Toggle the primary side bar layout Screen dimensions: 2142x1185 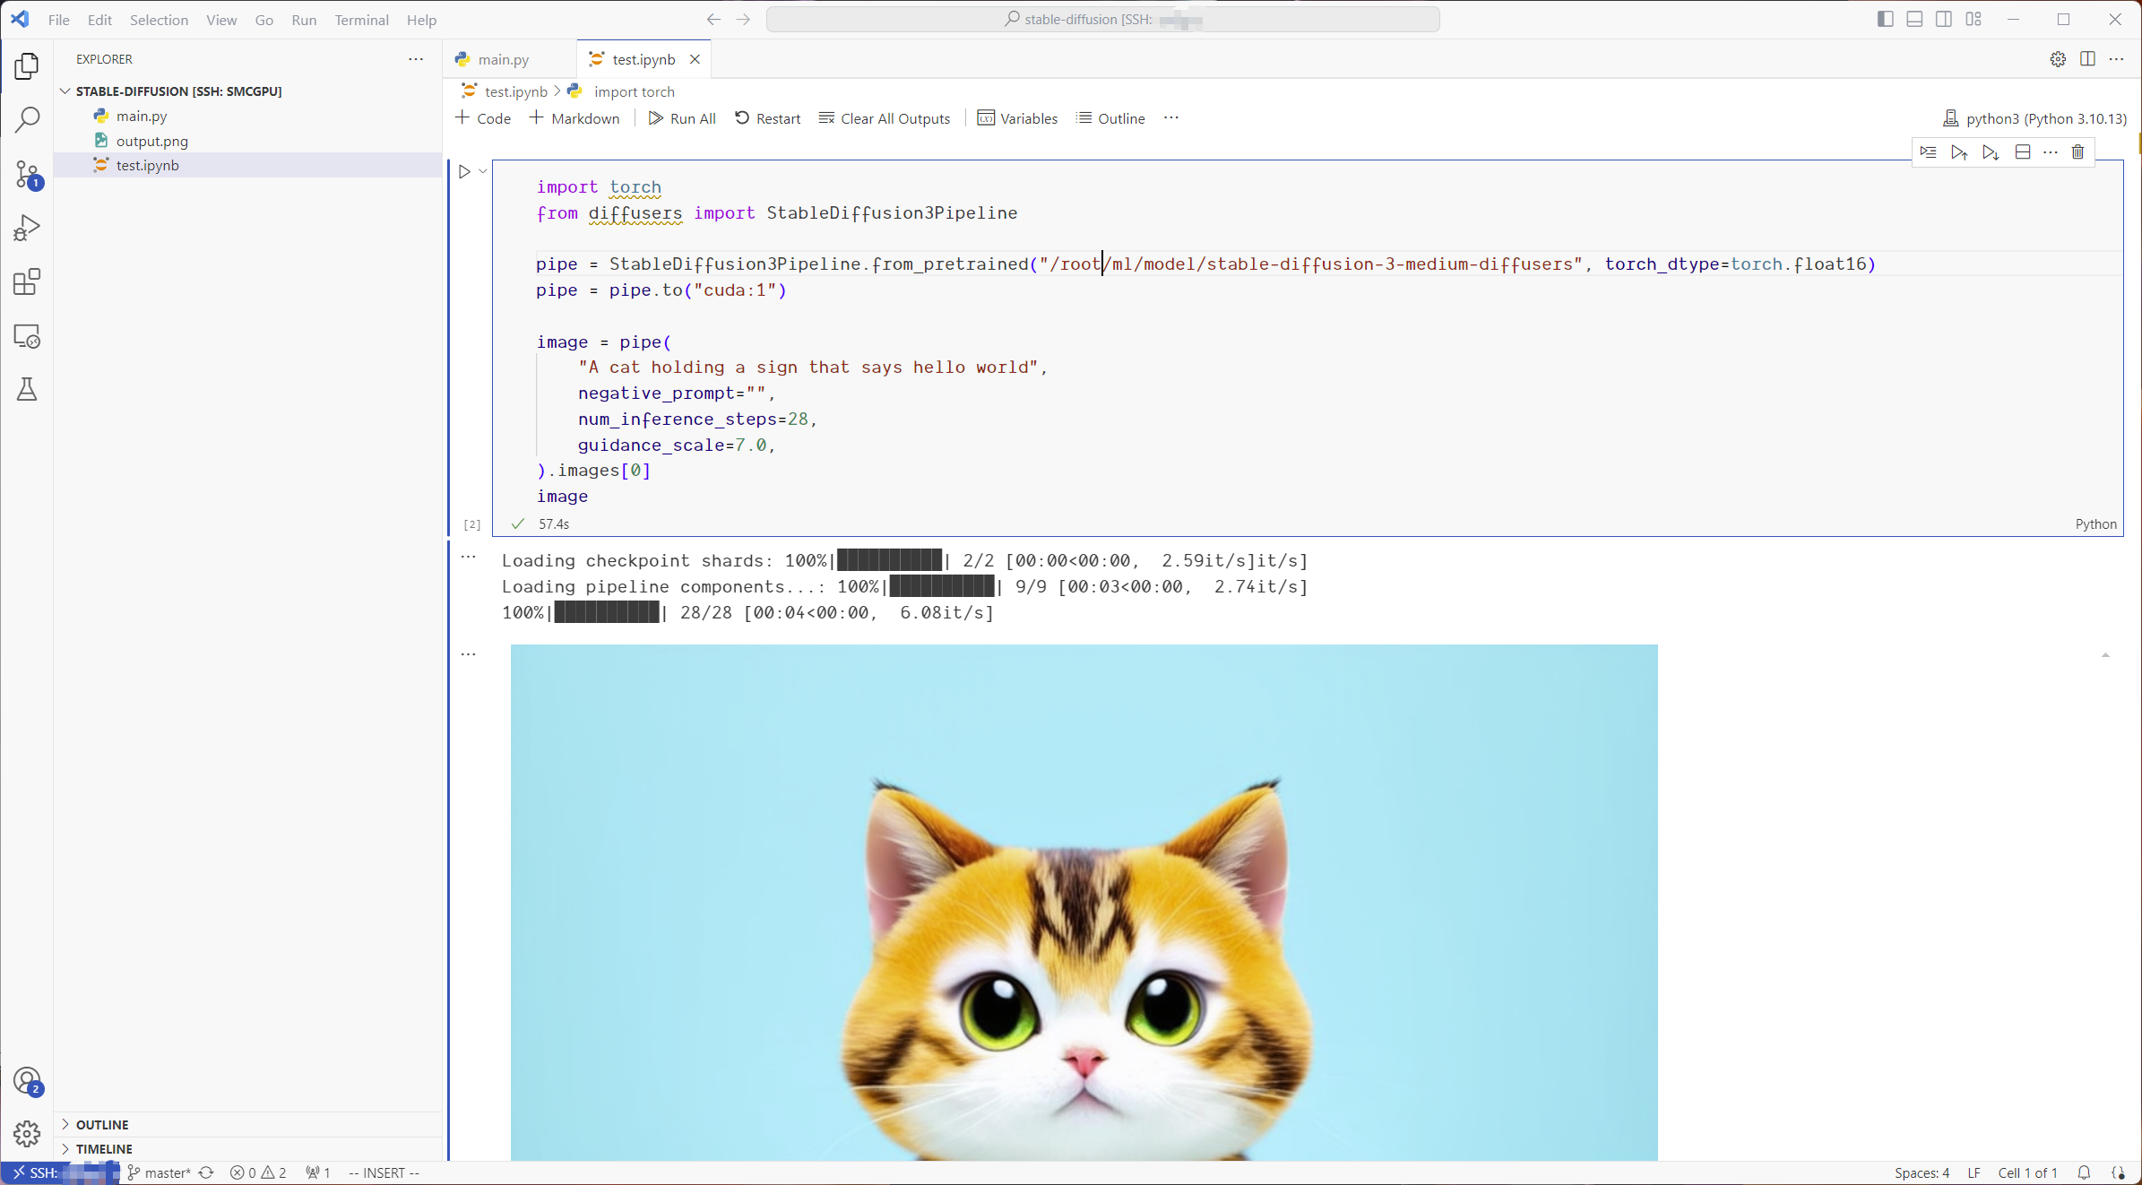click(1885, 19)
